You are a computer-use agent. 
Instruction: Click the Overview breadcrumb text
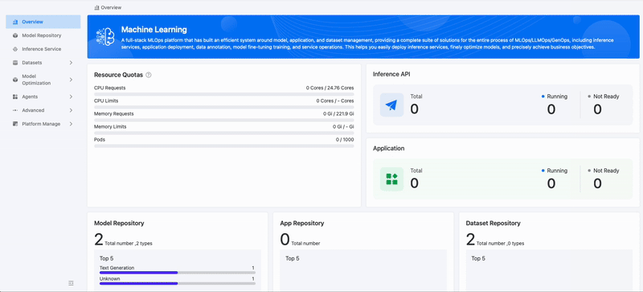pos(111,7)
